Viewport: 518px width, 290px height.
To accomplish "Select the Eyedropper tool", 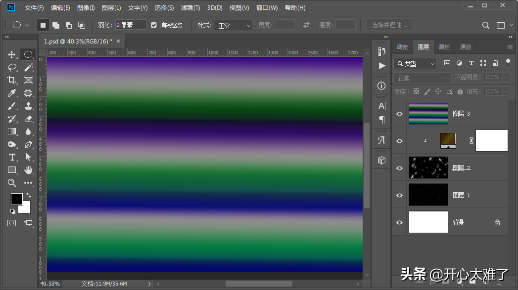I will point(12,93).
